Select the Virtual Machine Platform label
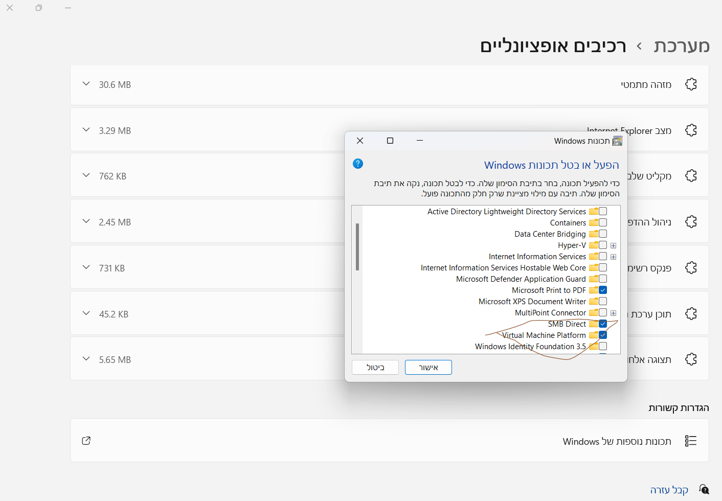 [x=544, y=335]
